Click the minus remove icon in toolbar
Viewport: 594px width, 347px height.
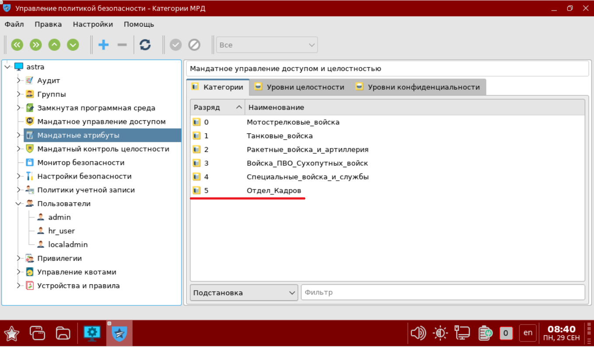(x=122, y=45)
